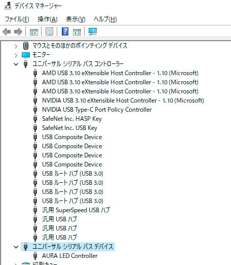Click scan for hardware changes monitor icon
231x265 pixels.
pos(93,31)
